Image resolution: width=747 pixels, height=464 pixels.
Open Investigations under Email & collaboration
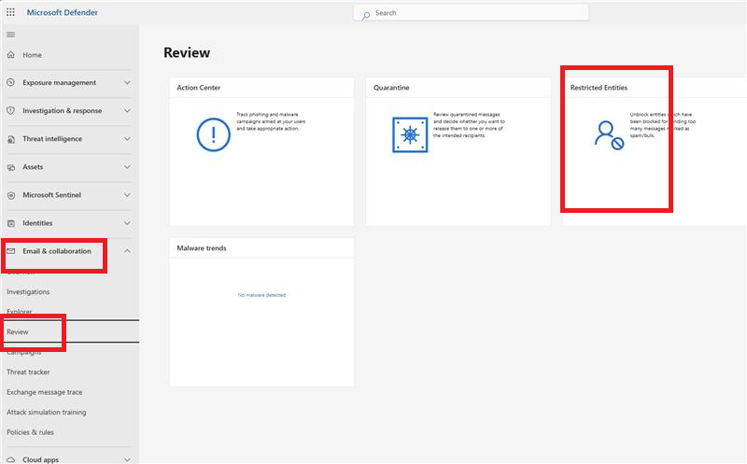click(x=28, y=291)
